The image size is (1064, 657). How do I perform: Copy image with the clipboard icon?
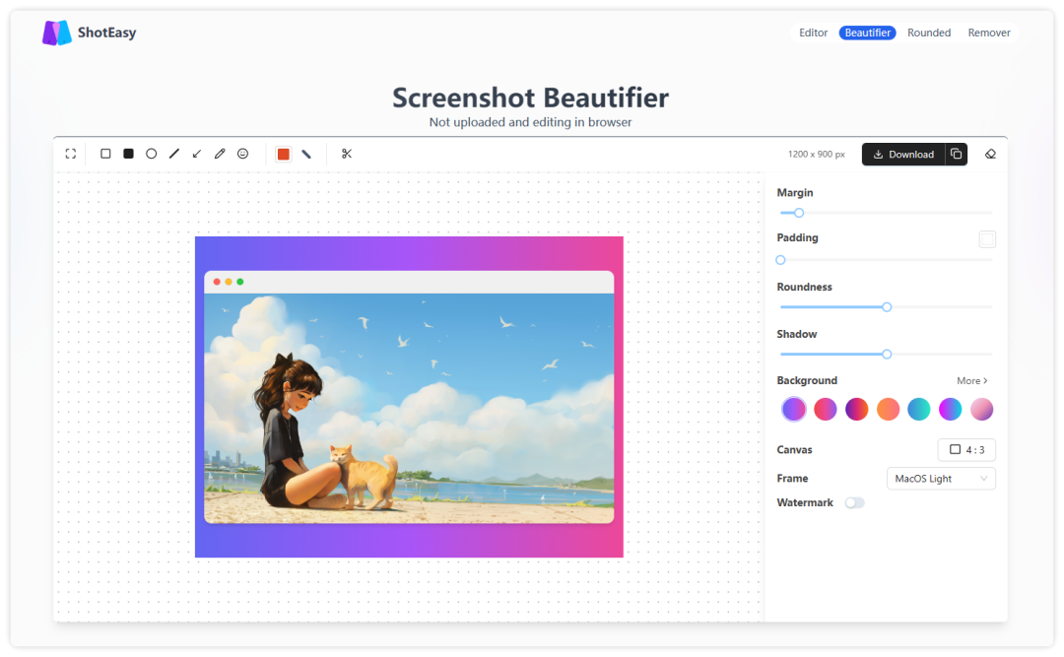point(956,155)
